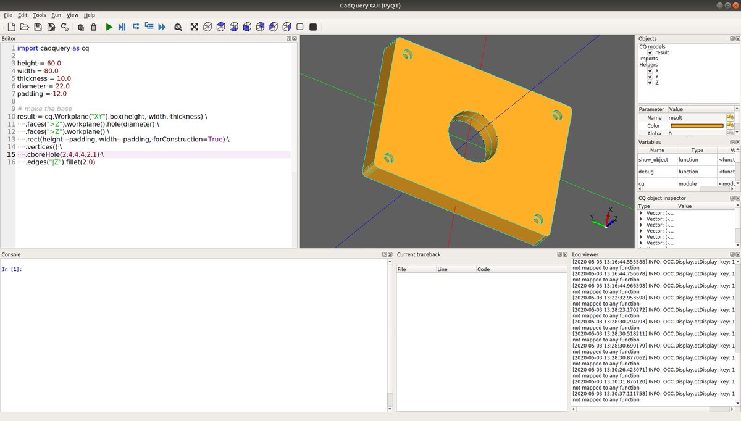Click the Open file folder icon
Viewport: 741px width, 421px height.
click(x=25, y=27)
